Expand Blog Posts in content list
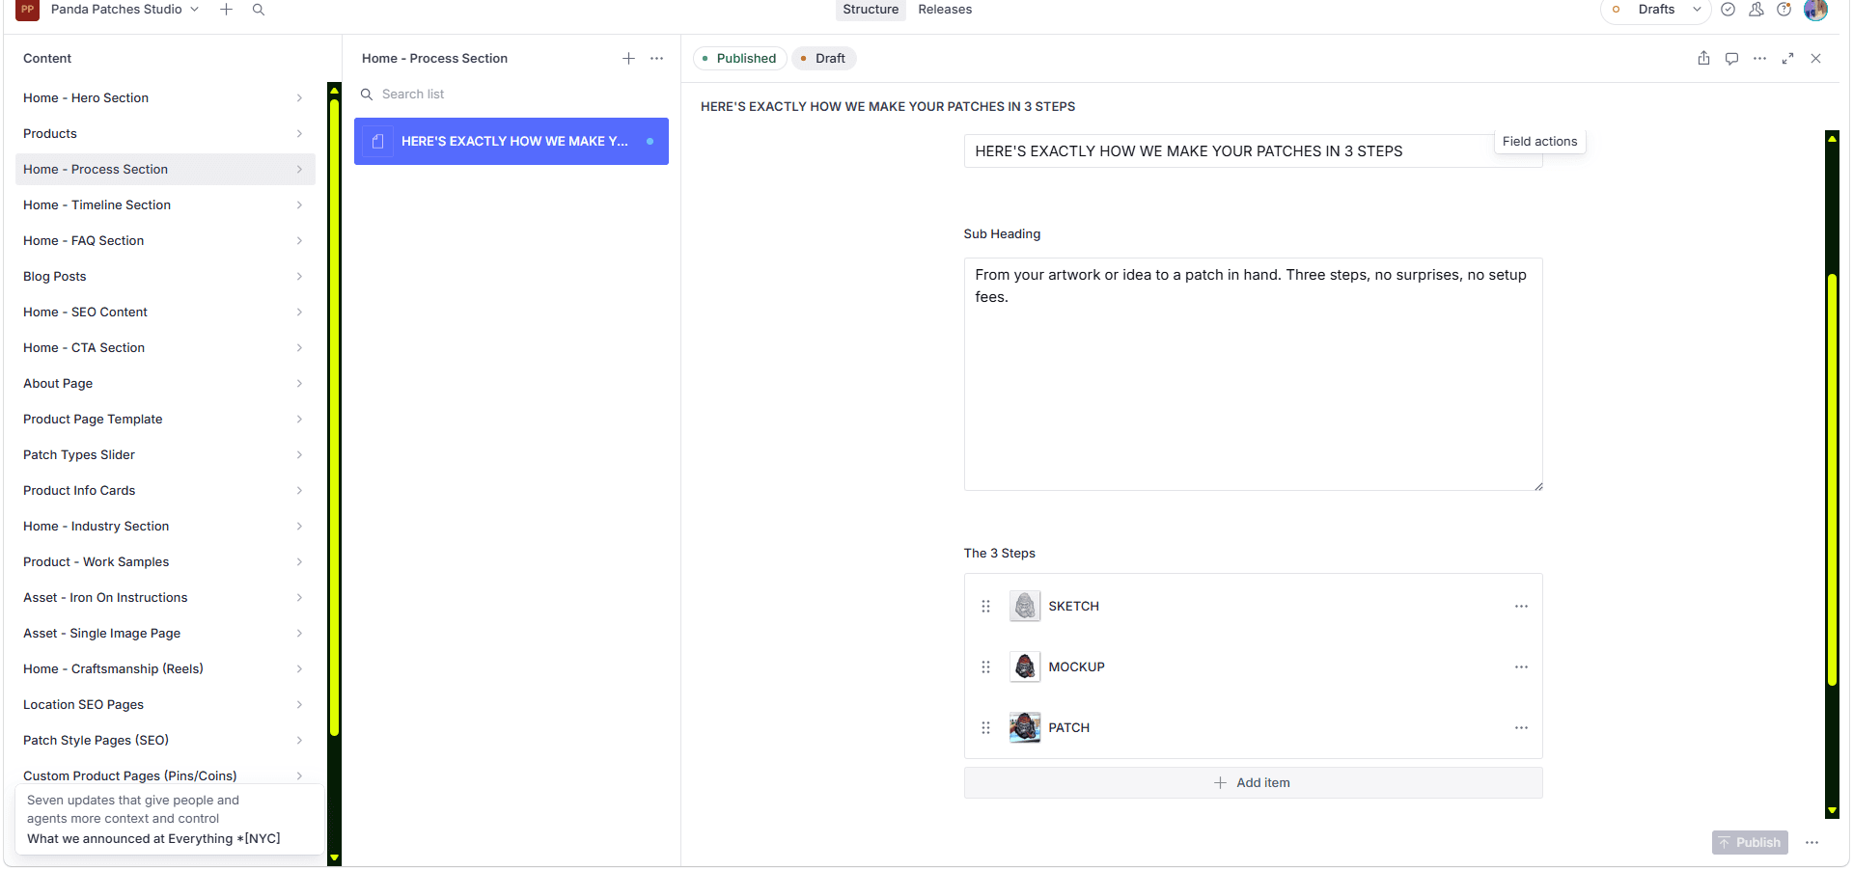Screen dimensions: 1853x870 click(165, 276)
